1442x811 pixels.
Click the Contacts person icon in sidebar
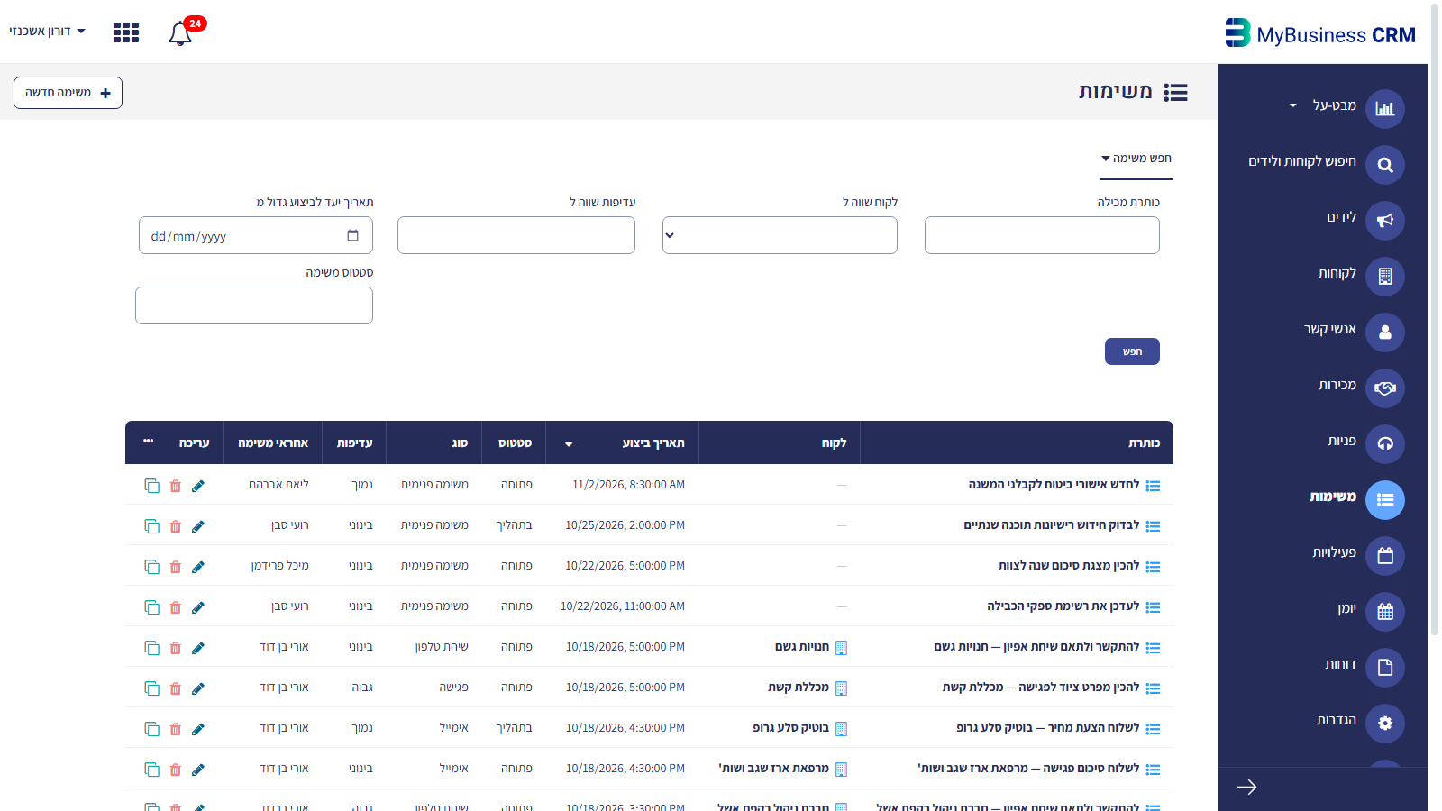coord(1385,333)
